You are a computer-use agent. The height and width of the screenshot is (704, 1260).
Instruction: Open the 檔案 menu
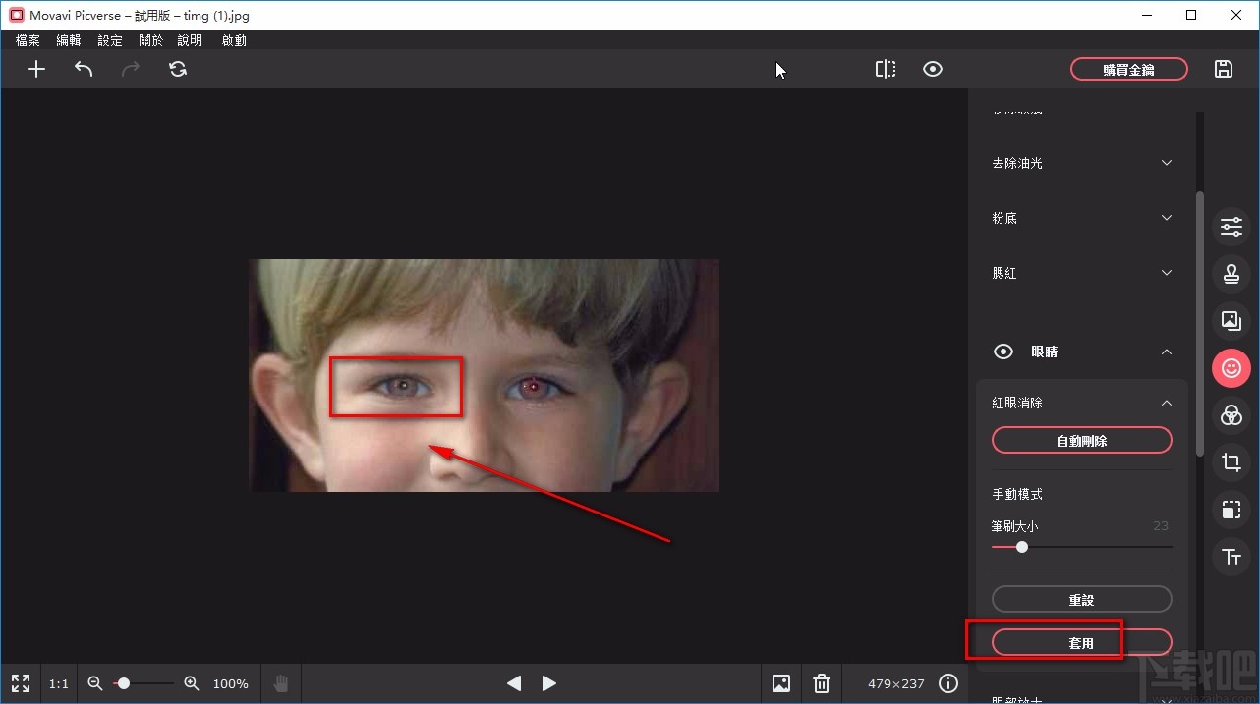[27, 40]
